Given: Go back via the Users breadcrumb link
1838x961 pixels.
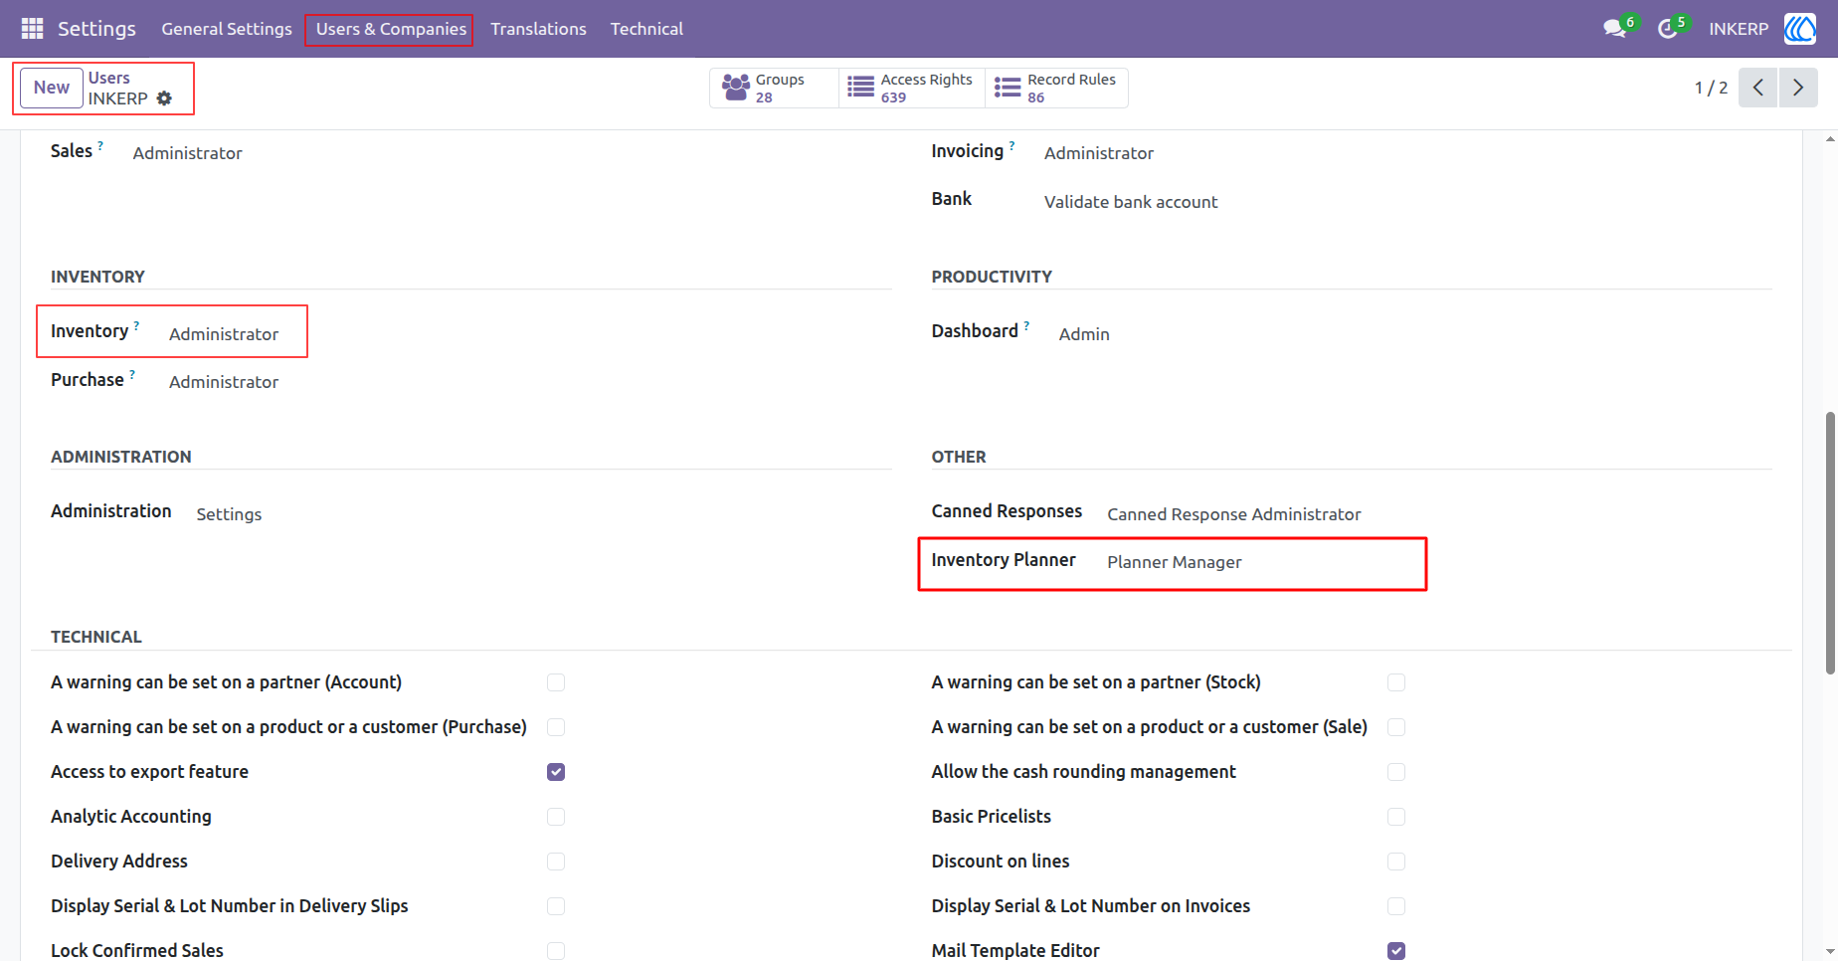Looking at the screenshot, I should pos(108,78).
